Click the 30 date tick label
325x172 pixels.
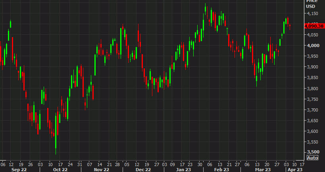click(x=200, y=164)
